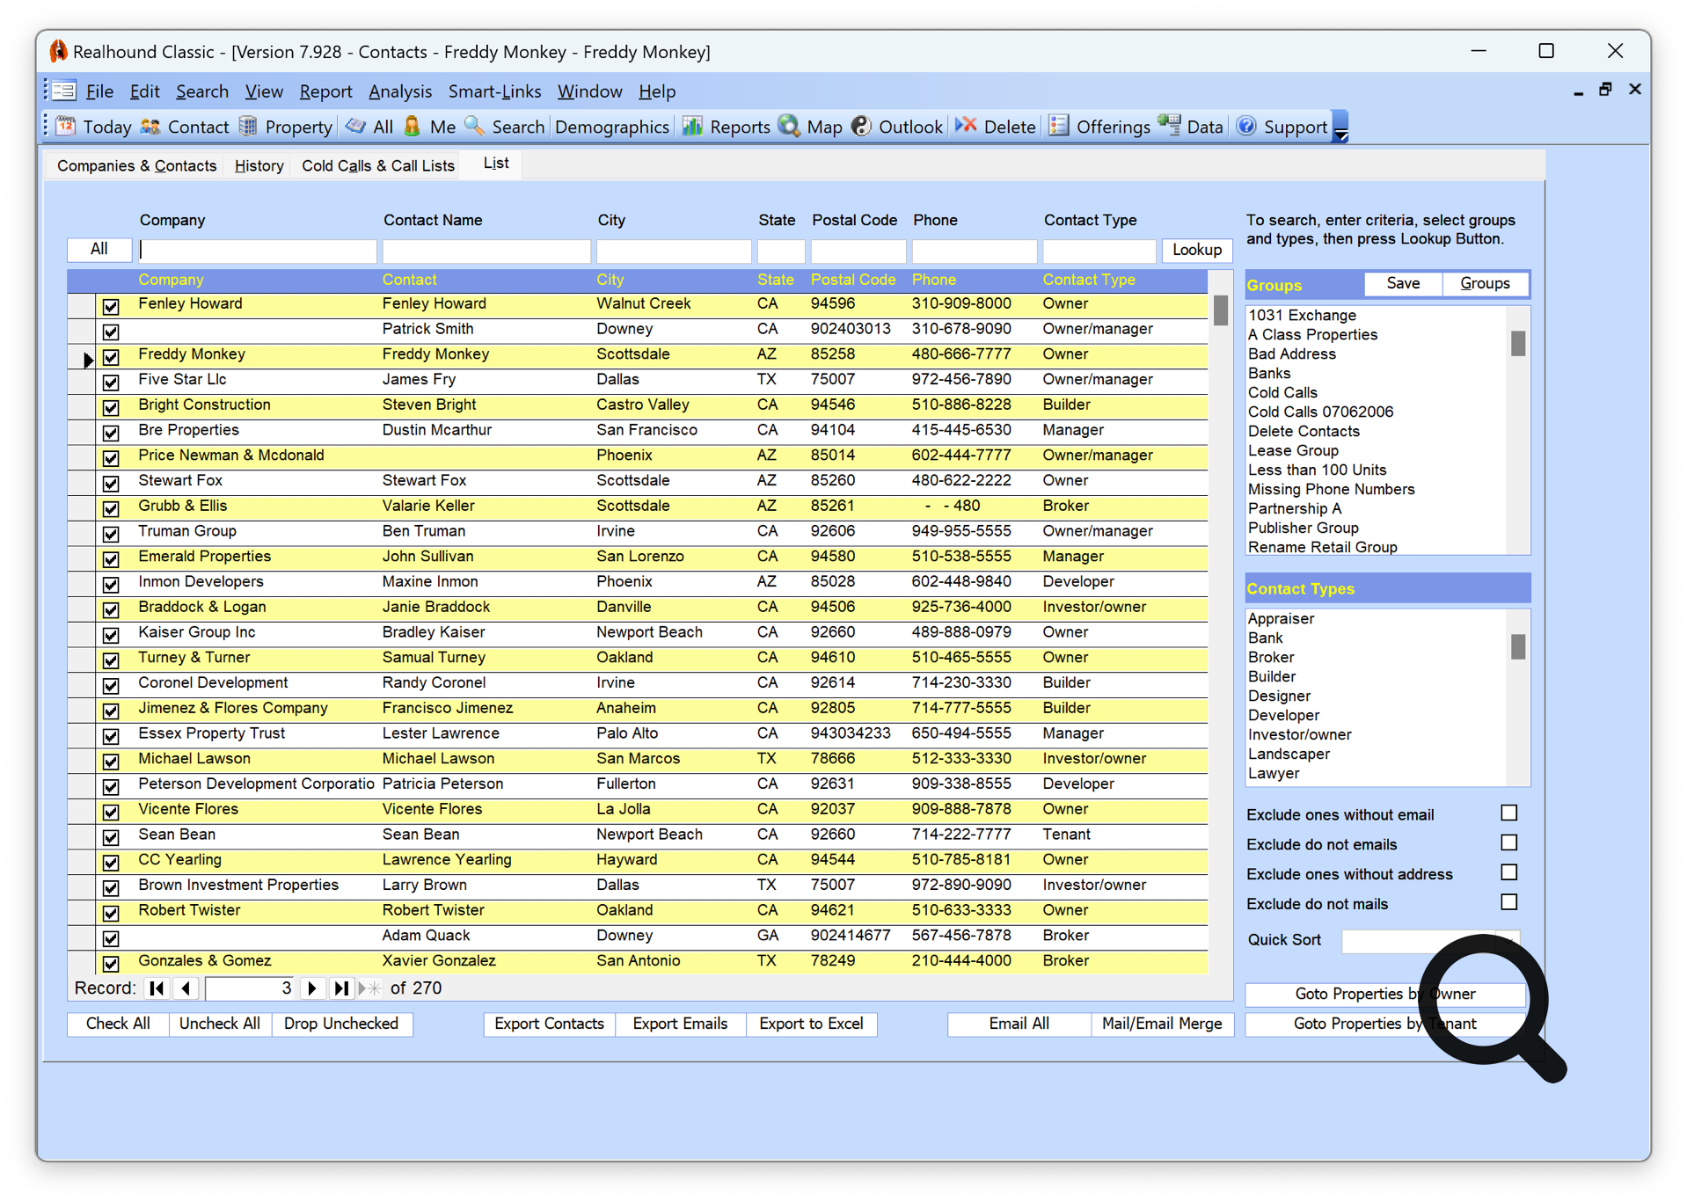Open the form icon left of File menu
1687x1203 pixels.
click(63, 91)
